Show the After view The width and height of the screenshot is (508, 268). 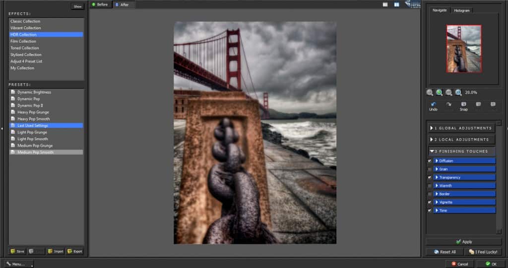click(x=123, y=4)
